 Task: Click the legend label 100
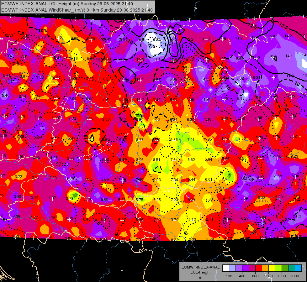[x=229, y=276]
